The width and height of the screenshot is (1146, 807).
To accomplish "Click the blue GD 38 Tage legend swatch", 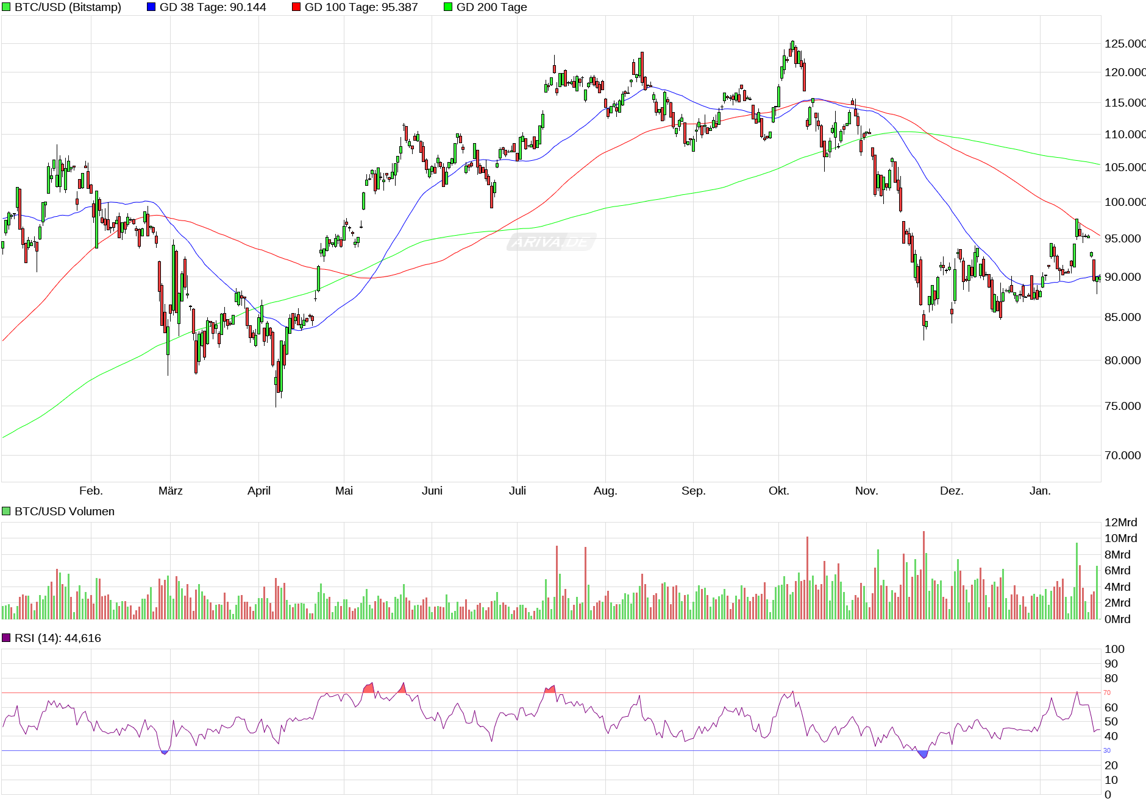I will point(151,7).
